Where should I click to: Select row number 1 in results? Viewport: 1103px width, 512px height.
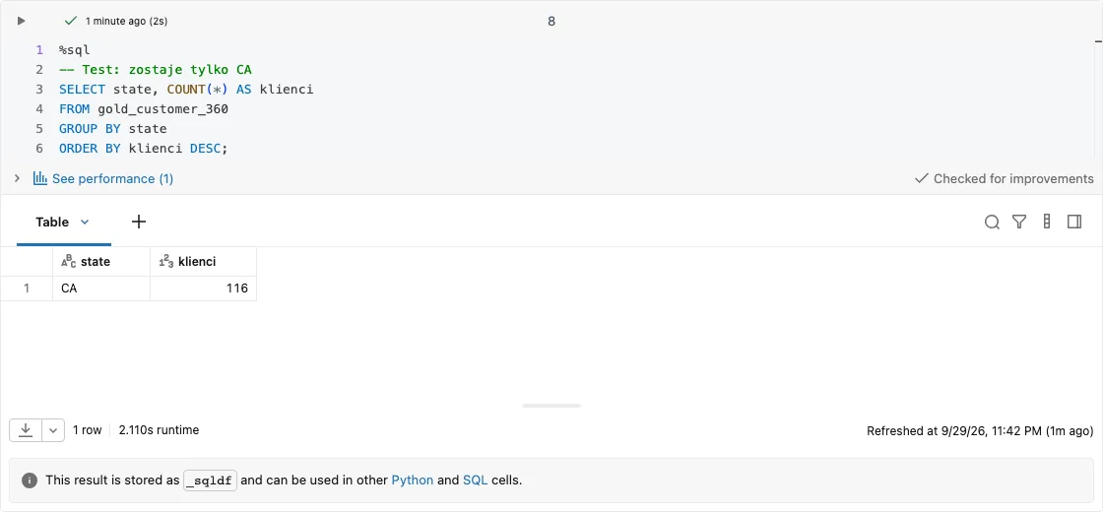27,288
